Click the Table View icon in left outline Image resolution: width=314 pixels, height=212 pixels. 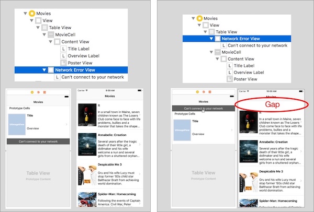[44, 28]
